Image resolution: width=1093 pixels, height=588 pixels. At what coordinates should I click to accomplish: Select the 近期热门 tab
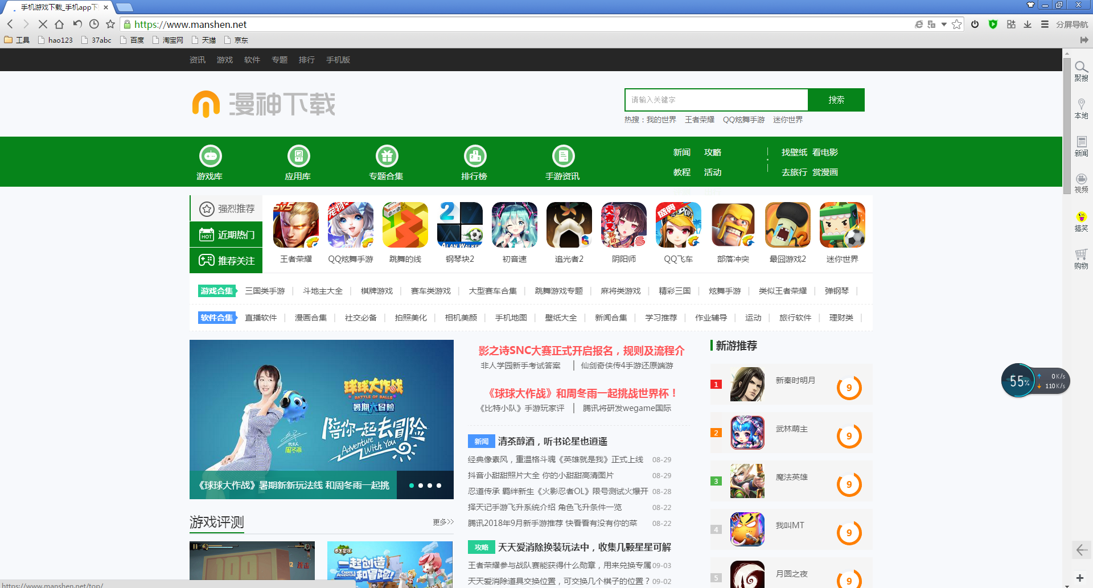(x=226, y=235)
